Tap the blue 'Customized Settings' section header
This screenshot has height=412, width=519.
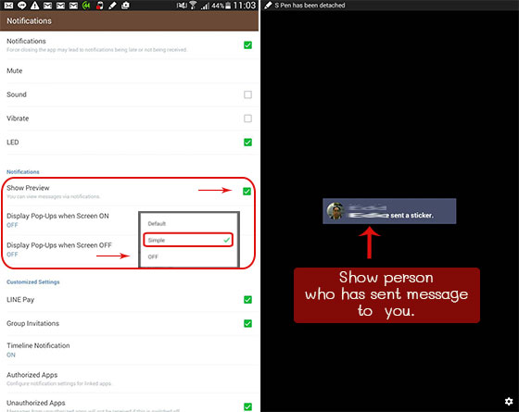33,282
